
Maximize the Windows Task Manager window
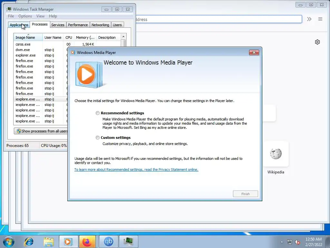(117, 9)
